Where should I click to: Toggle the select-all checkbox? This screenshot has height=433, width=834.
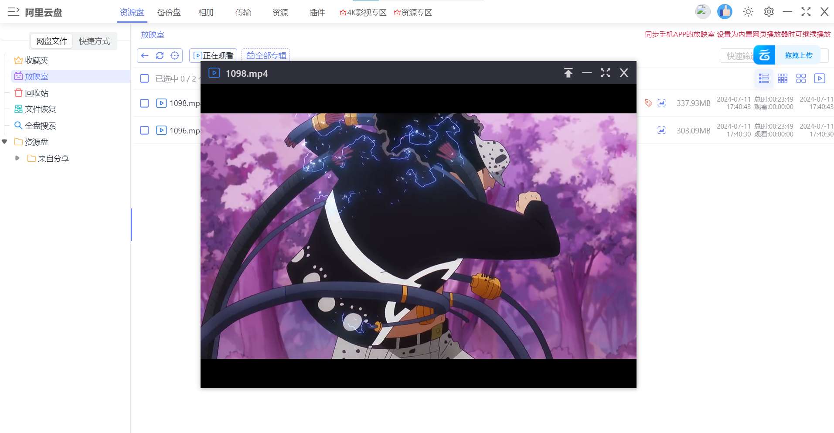point(144,78)
